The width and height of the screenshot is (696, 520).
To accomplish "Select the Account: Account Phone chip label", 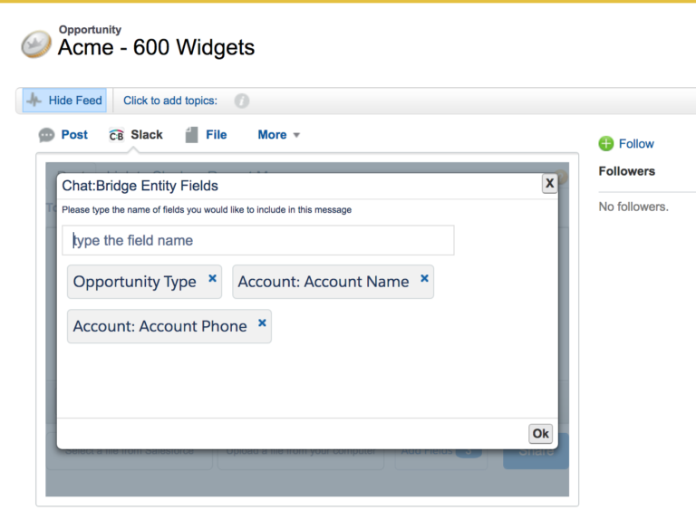I will 159,326.
